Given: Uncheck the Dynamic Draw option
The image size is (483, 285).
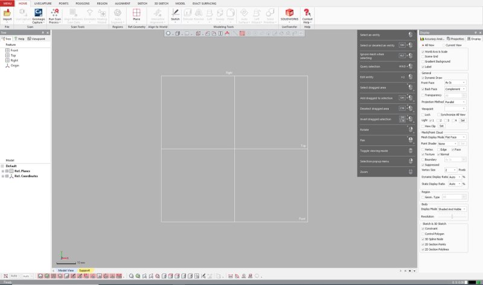Looking at the screenshot, I should click(423, 78).
